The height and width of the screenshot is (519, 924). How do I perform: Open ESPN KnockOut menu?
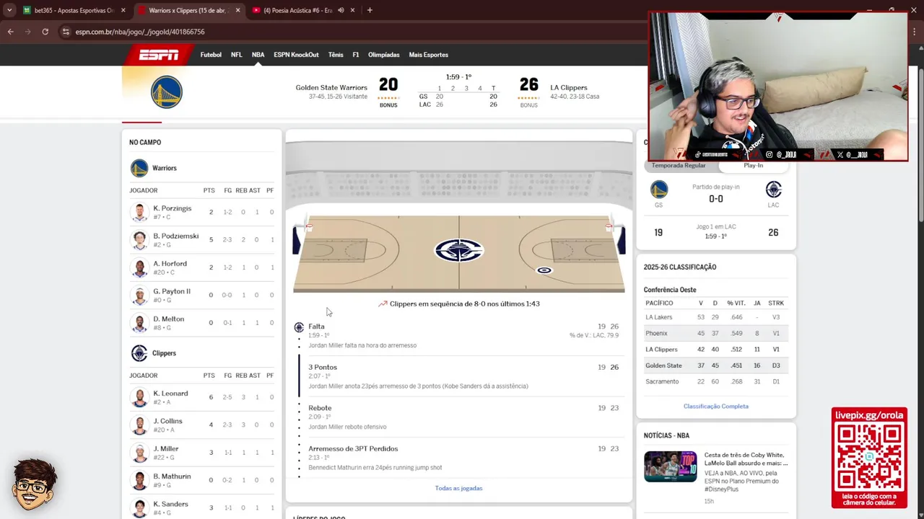(x=296, y=55)
